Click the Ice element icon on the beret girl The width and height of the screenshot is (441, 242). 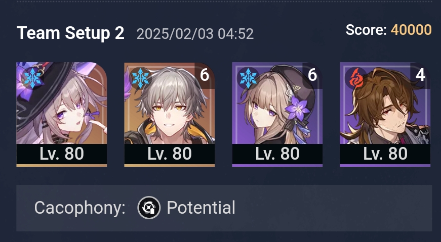248,78
